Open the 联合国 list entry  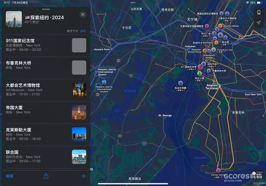[46, 157]
